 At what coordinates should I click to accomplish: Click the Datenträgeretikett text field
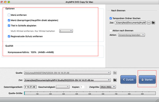pyautogui.click(x=30, y=87)
